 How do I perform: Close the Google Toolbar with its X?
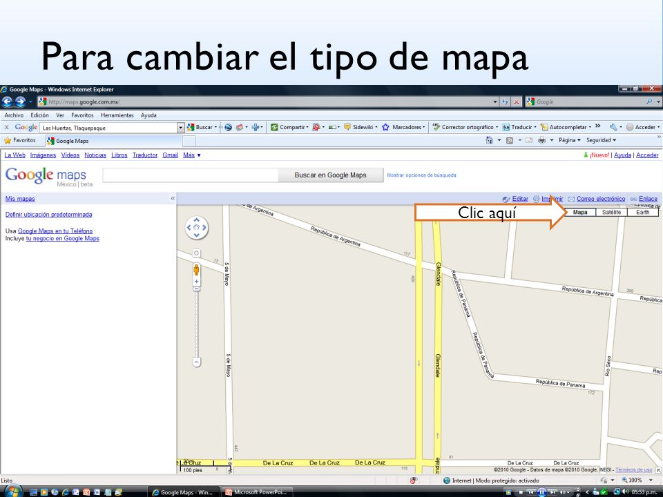(6, 127)
